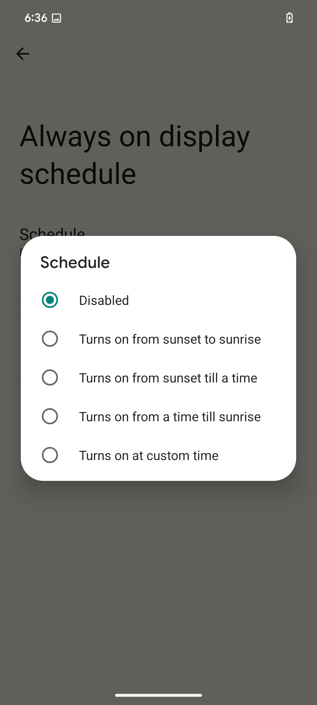Select the custom time radio button
Screen dimensions: 317x705
[x=50, y=455]
